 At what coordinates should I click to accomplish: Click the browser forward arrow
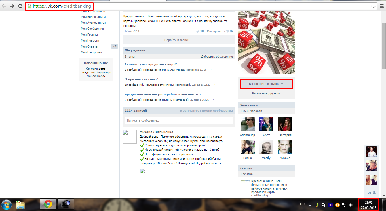[x=12, y=6]
